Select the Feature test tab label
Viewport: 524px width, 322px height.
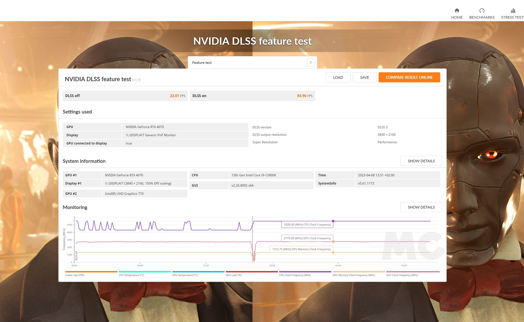[202, 63]
